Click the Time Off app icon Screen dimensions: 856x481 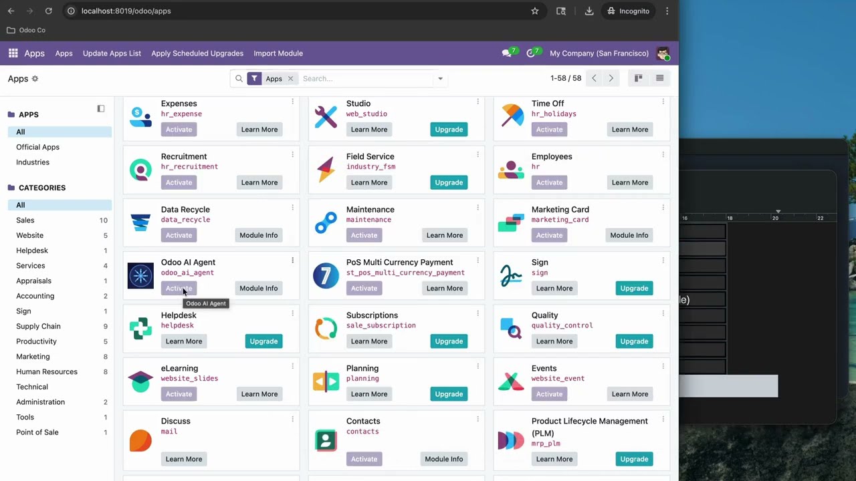click(x=511, y=116)
